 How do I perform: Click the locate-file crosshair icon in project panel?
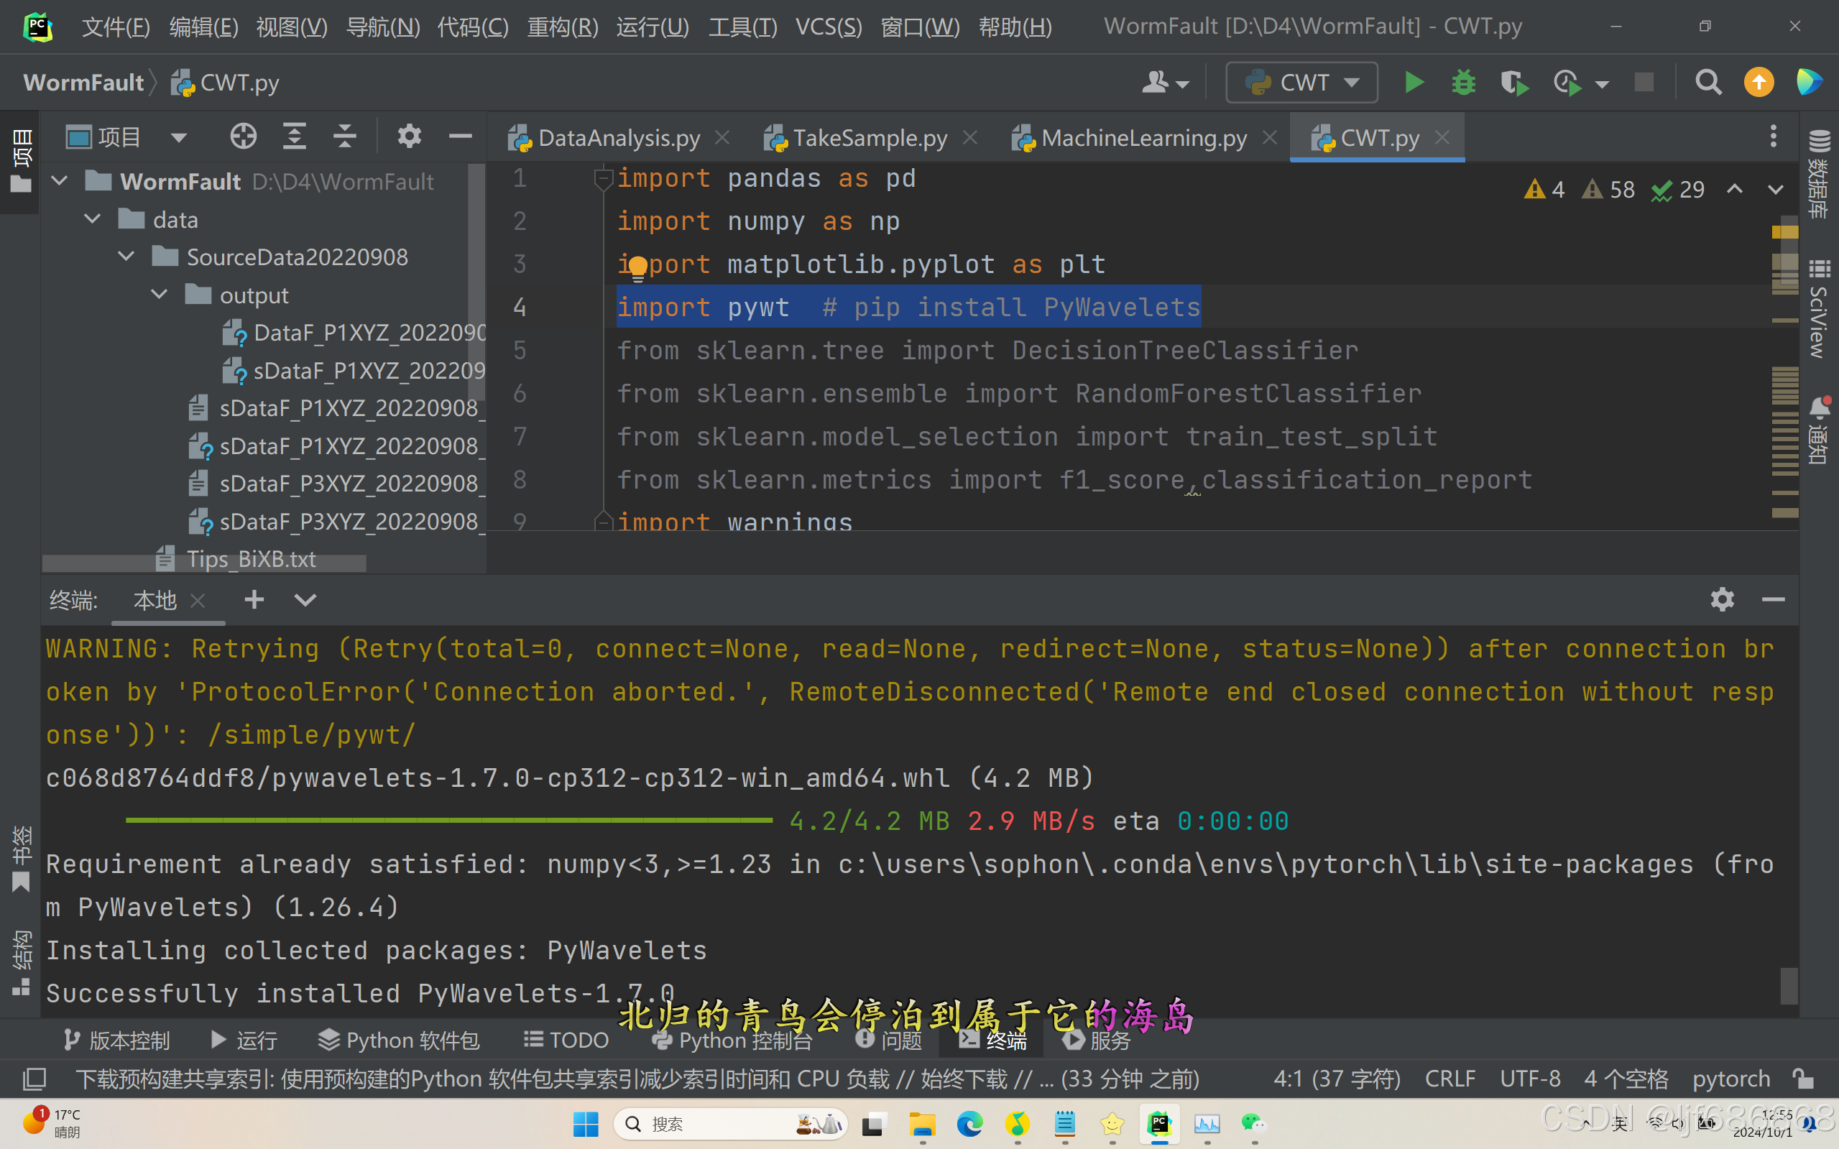243,137
